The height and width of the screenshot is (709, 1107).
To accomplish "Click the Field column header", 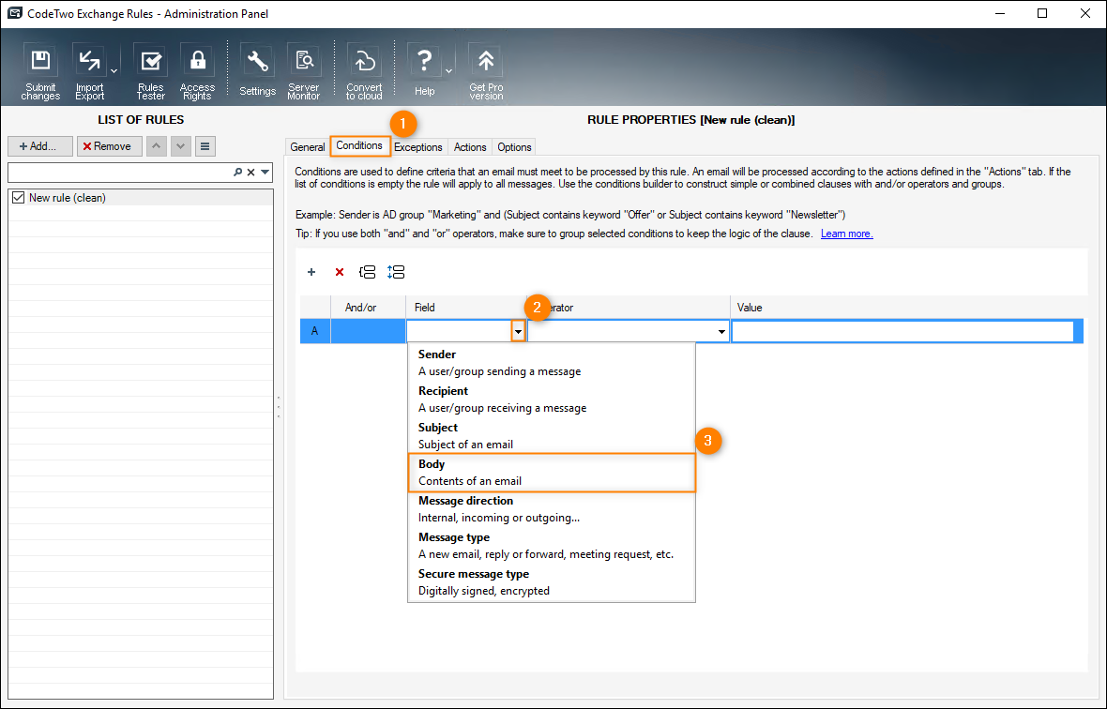I will tap(466, 308).
